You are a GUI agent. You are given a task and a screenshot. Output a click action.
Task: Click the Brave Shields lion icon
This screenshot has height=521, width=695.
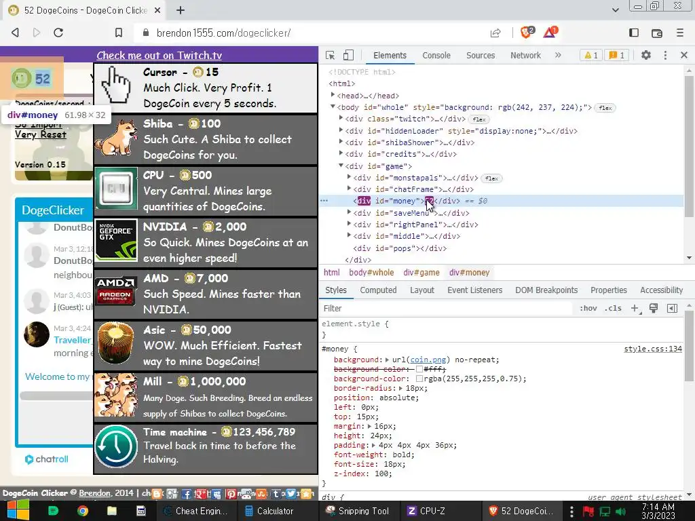[527, 33]
